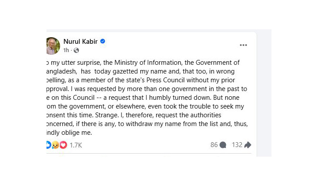Click the 1h post timestamp

coord(66,50)
